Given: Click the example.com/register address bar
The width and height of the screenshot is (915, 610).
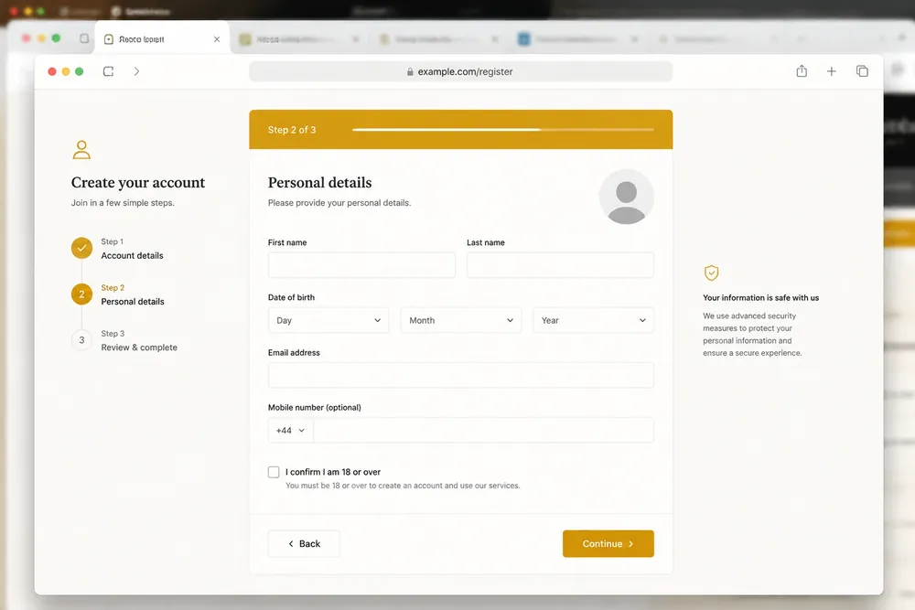Looking at the screenshot, I should click(x=461, y=71).
